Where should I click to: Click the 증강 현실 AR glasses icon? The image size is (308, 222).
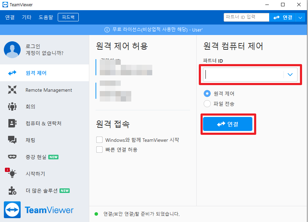point(12,157)
